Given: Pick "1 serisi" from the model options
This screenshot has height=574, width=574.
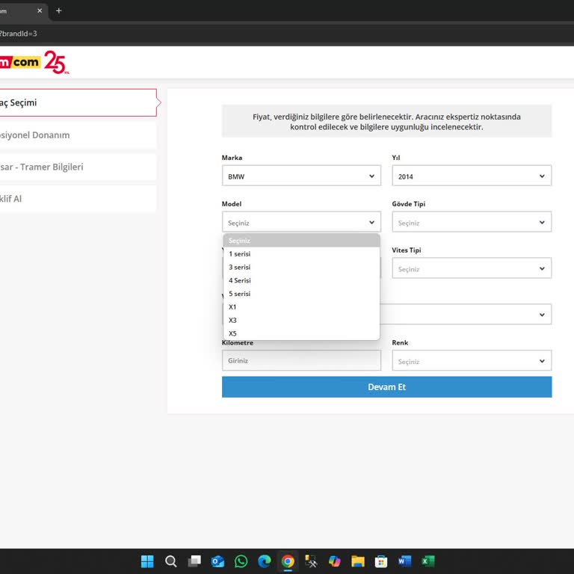Looking at the screenshot, I should 240,254.
